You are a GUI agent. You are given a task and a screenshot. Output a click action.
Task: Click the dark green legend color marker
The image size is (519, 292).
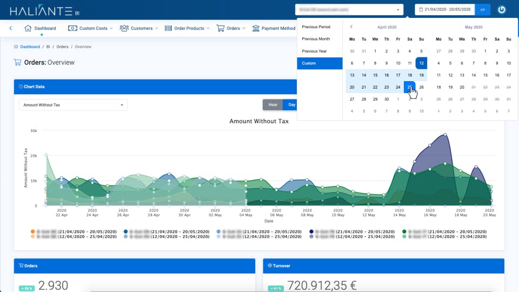point(404,231)
